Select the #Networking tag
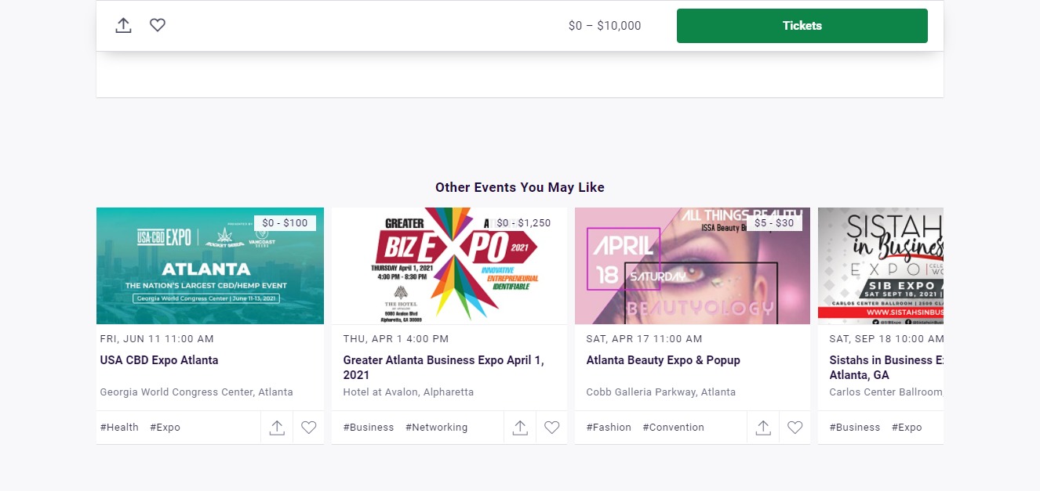The height and width of the screenshot is (491, 1040). point(436,428)
